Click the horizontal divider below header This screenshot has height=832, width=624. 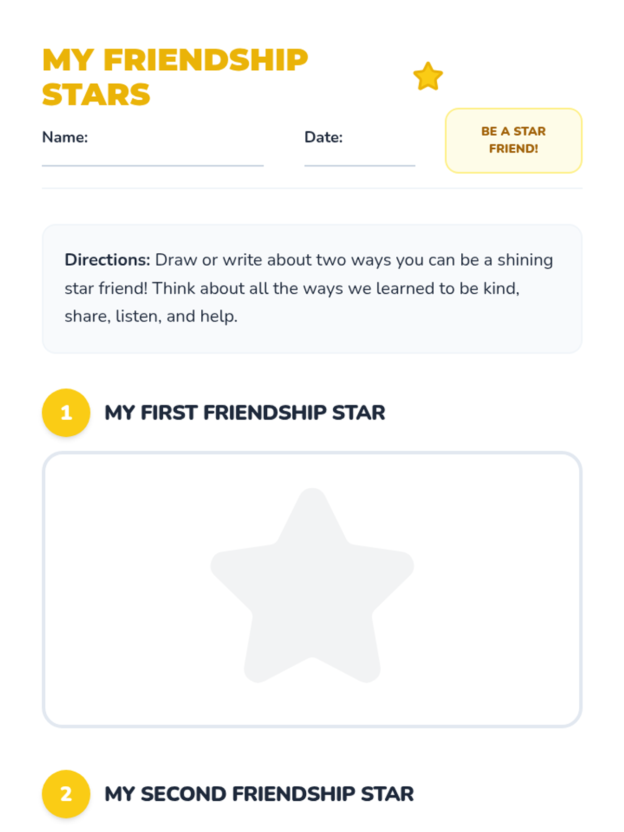(312, 188)
